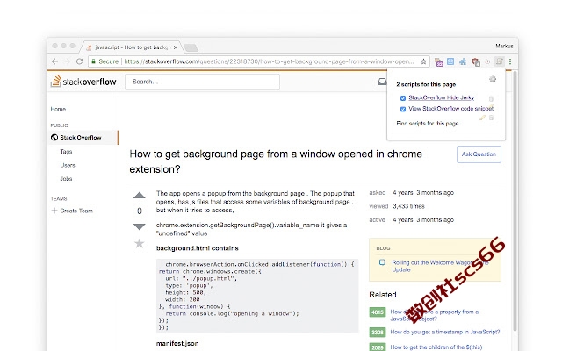Image resolution: width=562 pixels, height=351 pixels.
Task: Delete View StackOverflow code snippet script
Action: [492, 118]
